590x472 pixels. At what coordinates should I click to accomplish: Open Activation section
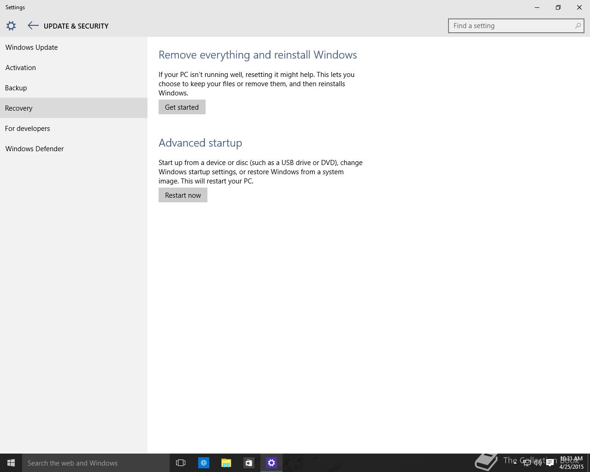coord(74,68)
